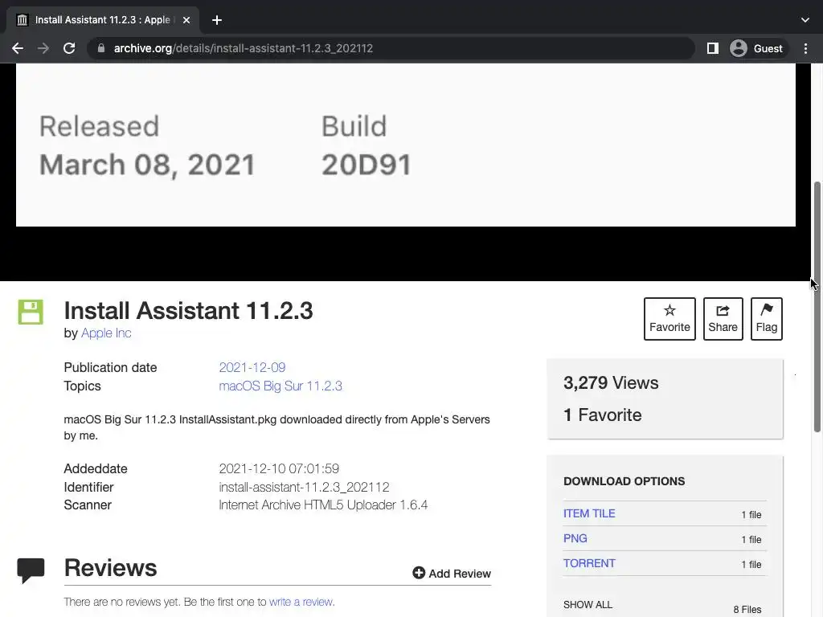Open ITEM TILE download option
This screenshot has width=823, height=617.
[589, 513]
